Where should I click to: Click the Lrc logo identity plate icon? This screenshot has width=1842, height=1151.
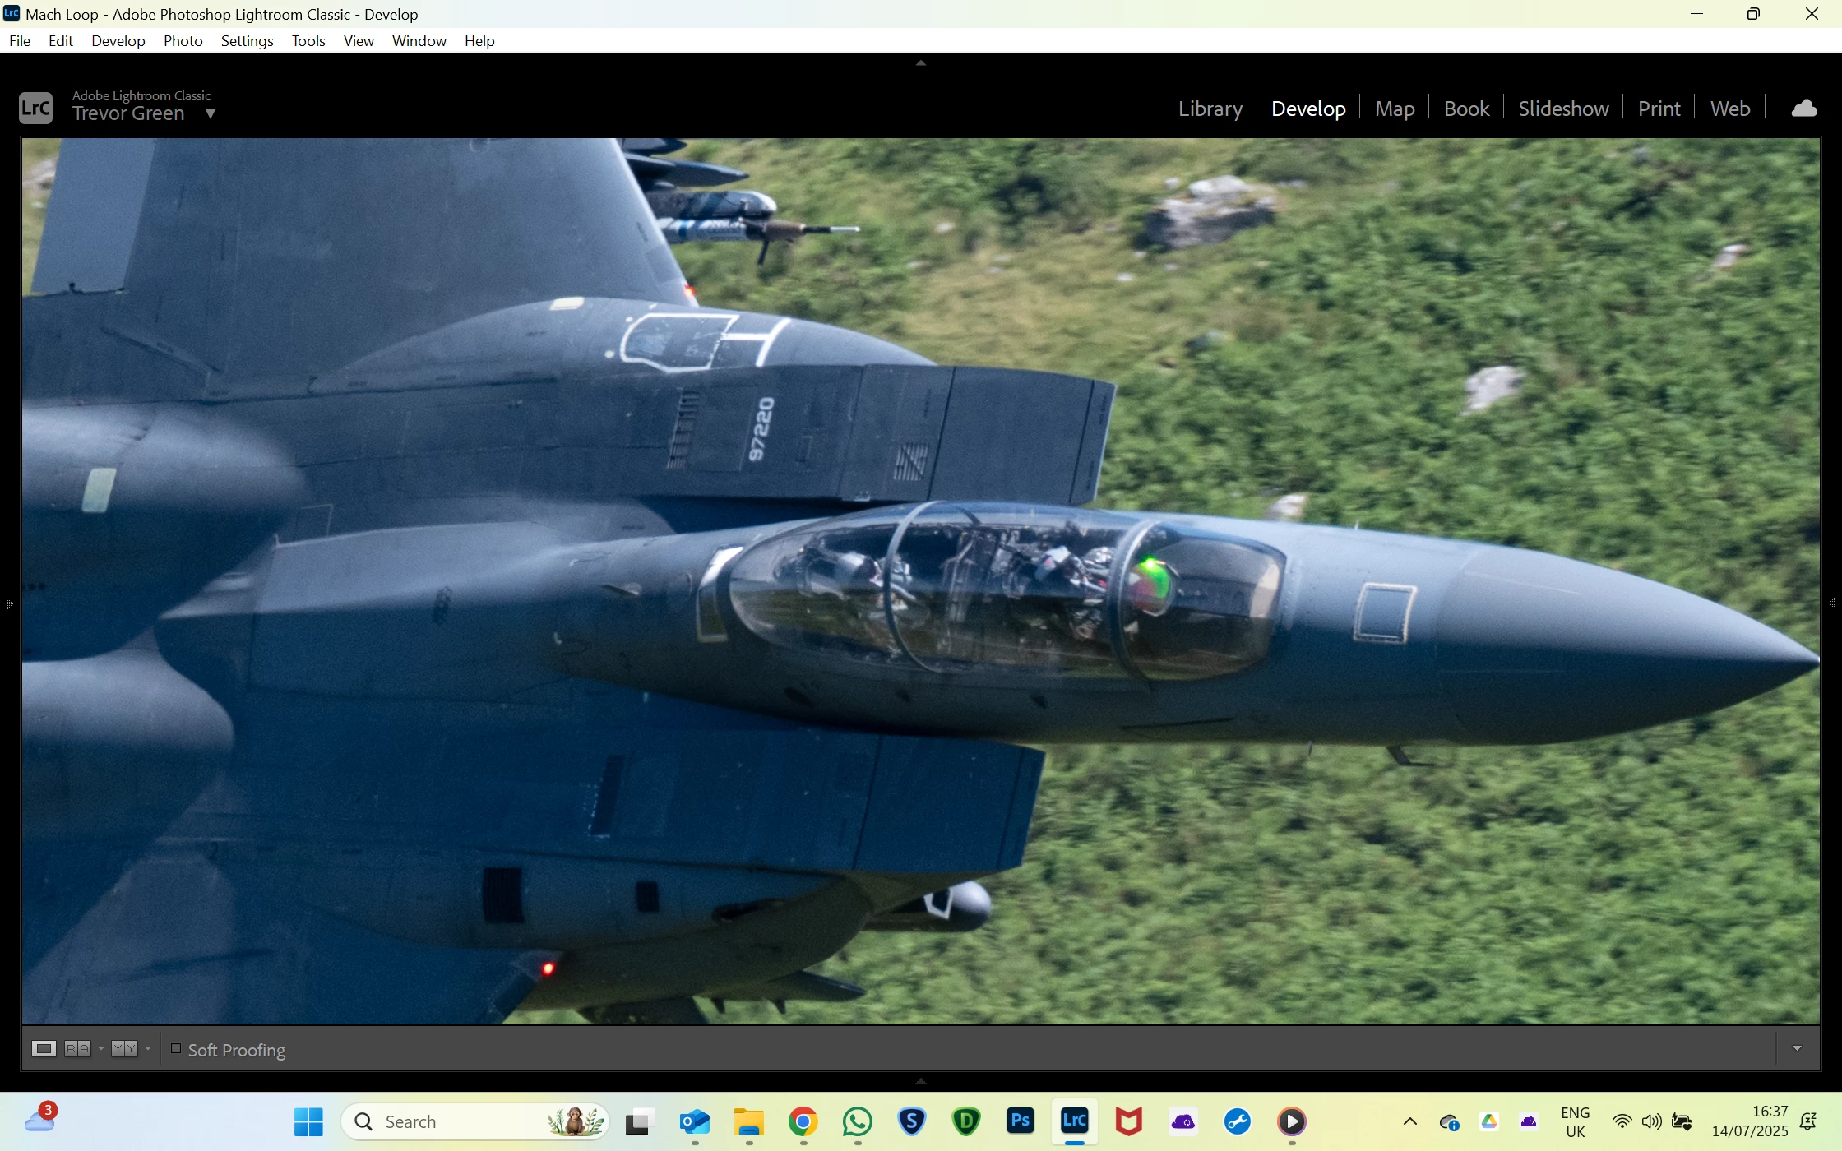[x=35, y=108]
